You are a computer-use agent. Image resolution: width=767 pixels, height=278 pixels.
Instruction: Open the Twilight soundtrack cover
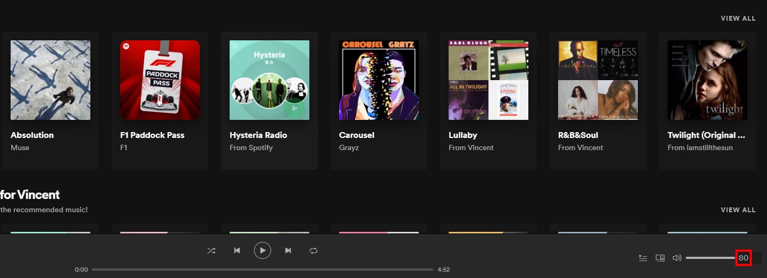707,80
